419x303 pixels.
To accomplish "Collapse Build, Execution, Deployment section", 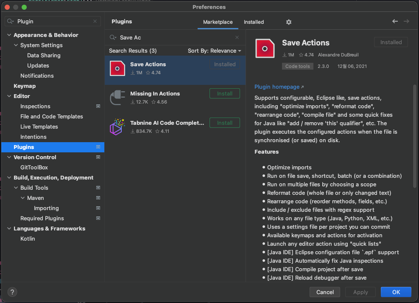I will point(9,177).
